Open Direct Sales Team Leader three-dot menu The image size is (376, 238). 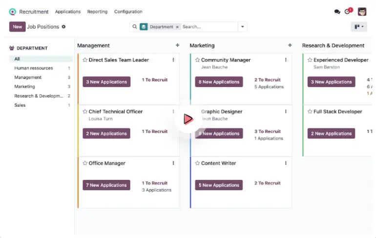(x=173, y=60)
